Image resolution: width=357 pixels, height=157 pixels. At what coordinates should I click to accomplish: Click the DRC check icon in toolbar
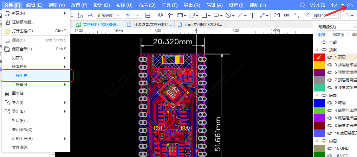tap(287, 15)
